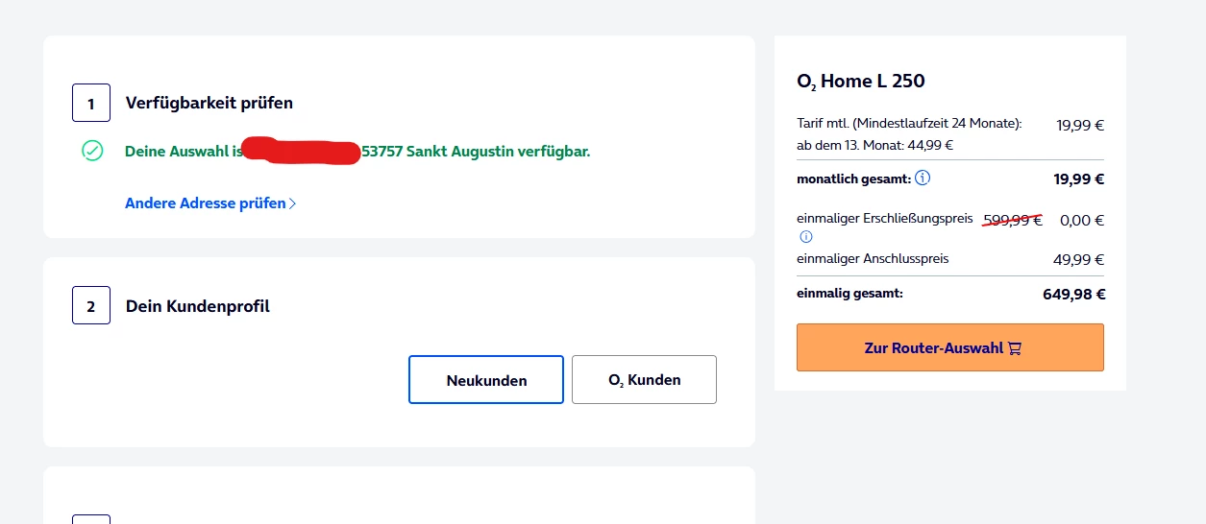Open the "Andere Adresse prüfen" link
Screen dimensions: 1206x524
(x=206, y=203)
